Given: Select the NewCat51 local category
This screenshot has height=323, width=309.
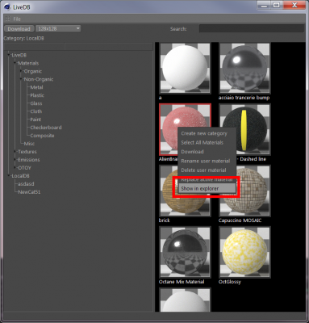Looking at the screenshot, I should tap(29, 192).
